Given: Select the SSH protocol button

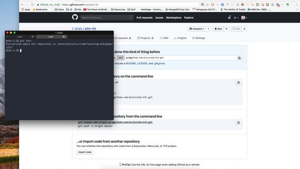Looking at the screenshot, I should tap(120, 58).
